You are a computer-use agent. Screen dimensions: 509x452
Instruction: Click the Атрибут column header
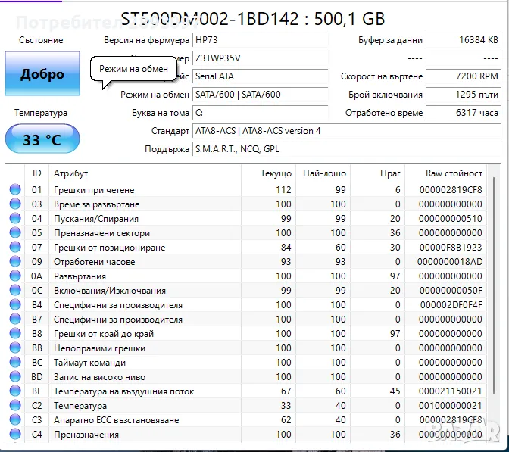(x=71, y=173)
